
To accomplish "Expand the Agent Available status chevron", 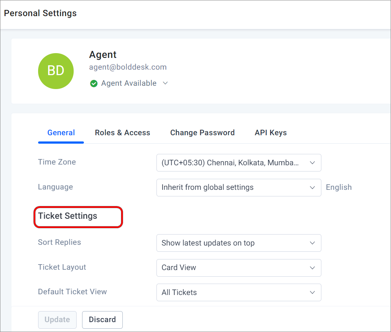I will click(165, 83).
